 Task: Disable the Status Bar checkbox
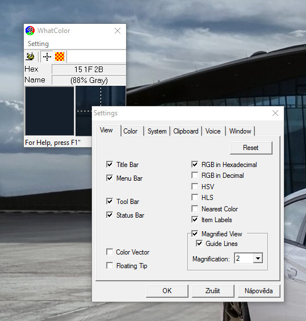tap(110, 215)
